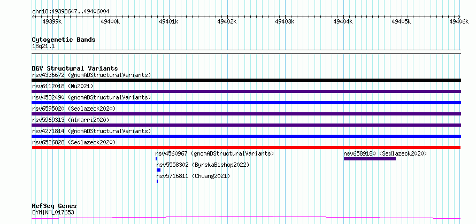Open the nsv5558302 (ByrskaBishop2022) label

[203, 165]
